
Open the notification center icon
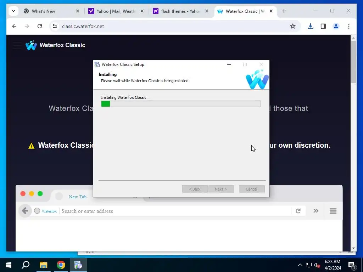tap(352, 265)
